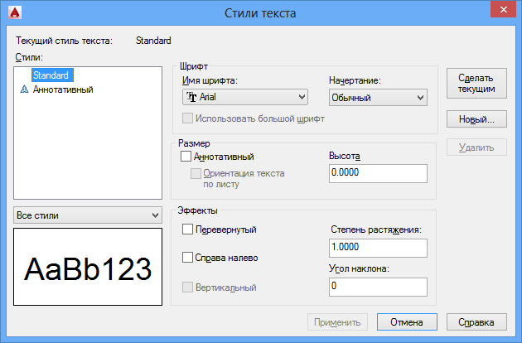Toggle the Ориентация текста по листу checkbox

pos(196,173)
